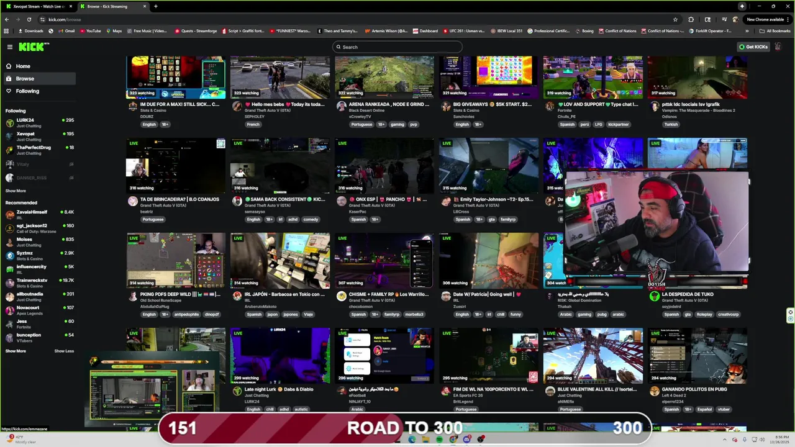Open TA DE BRINCADEIRA stream thumbnail
795x447 pixels.
(x=176, y=166)
